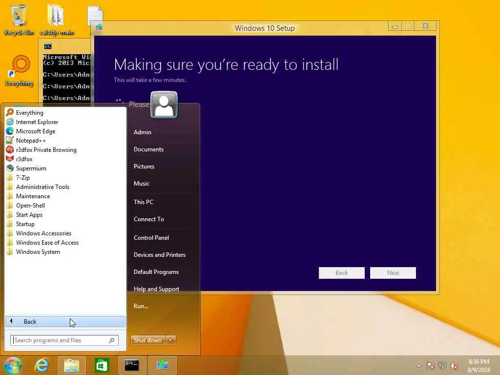Start Notepad++ from the programs list

pos(65,140)
